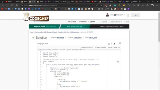Open the PRACTICE menu
Screen dimensions: 160x90
tap(71, 22)
